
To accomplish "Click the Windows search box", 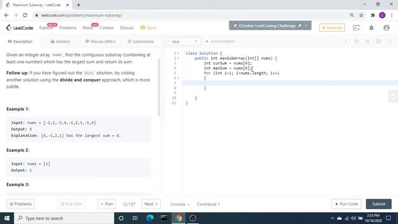I will [x=64, y=218].
